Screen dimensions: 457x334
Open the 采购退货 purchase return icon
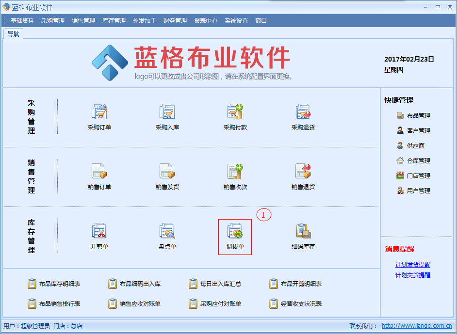pyautogui.click(x=303, y=112)
